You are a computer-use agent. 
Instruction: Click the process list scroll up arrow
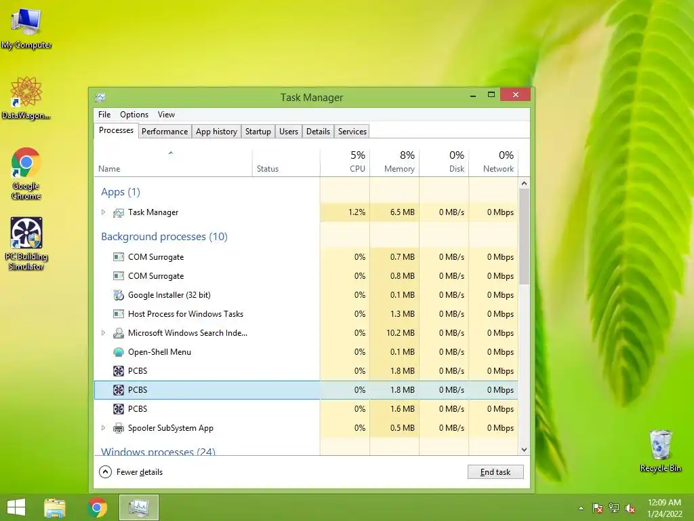point(524,183)
